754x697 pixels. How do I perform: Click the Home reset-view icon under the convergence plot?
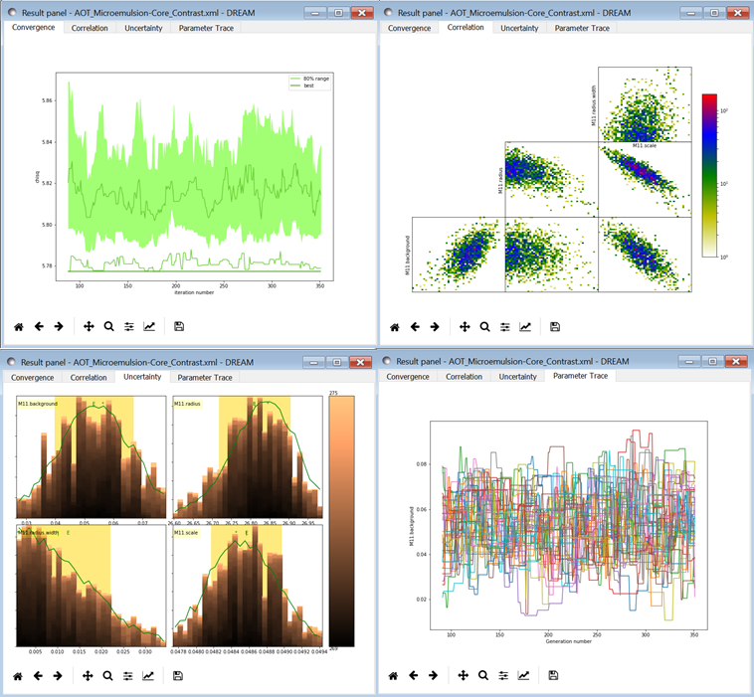(19, 326)
